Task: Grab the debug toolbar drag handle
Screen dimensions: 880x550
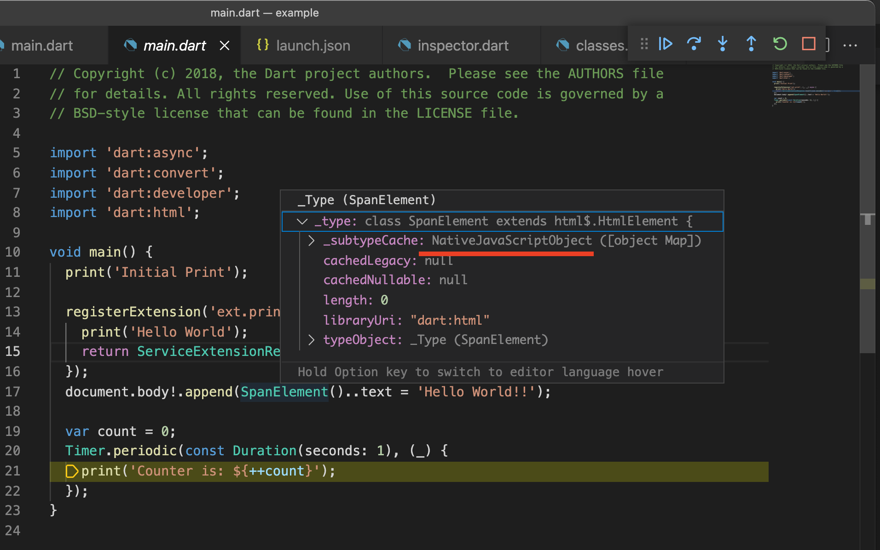Action: 644,44
